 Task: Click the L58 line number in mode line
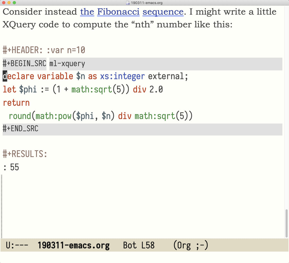click(x=148, y=245)
